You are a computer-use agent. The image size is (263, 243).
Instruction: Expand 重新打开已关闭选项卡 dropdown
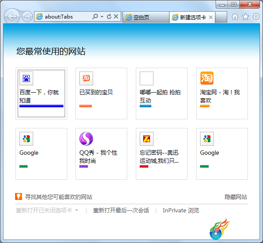click(x=76, y=210)
